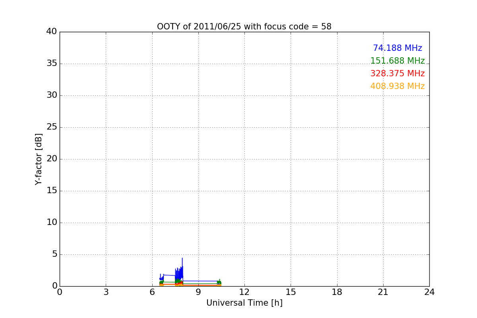
Task: Click y-axis tick label 40
Action: [52, 32]
